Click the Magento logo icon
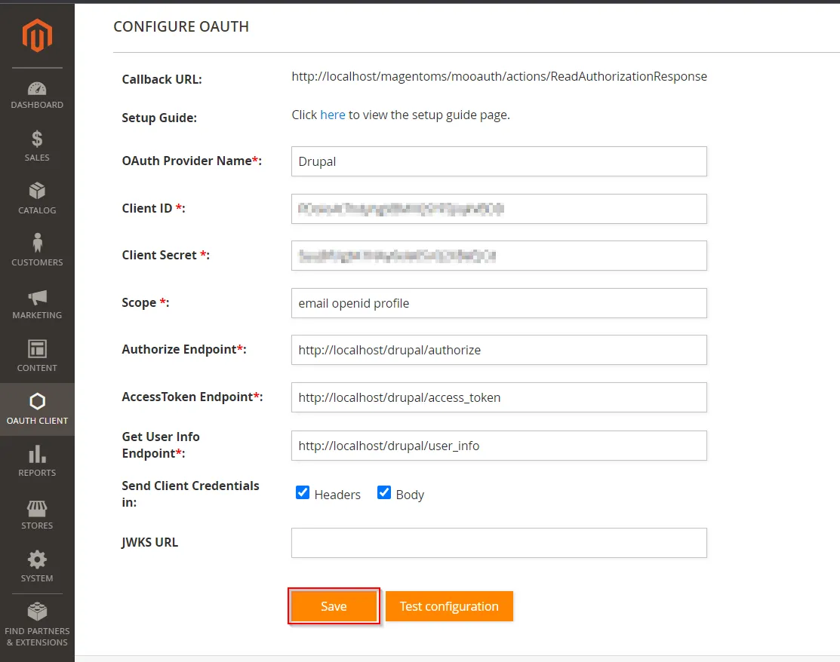Image resolution: width=840 pixels, height=662 pixels. [37, 35]
